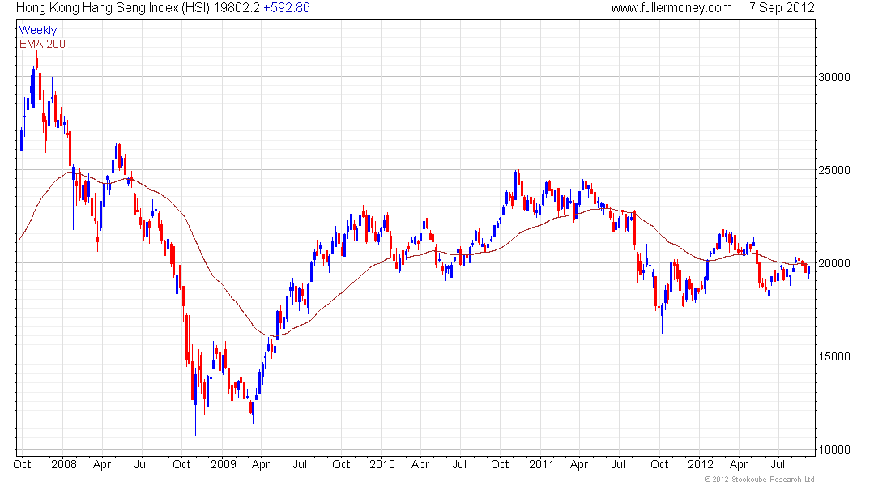
Task: Click the October 2008 low candle near 11000
Action: 195,402
